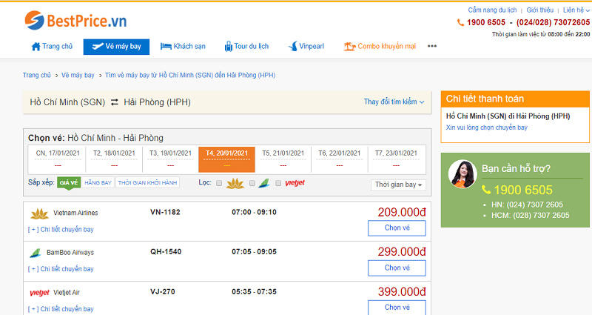Click the 1900 6505 number in support box
The image size is (592, 315).
(523, 190)
